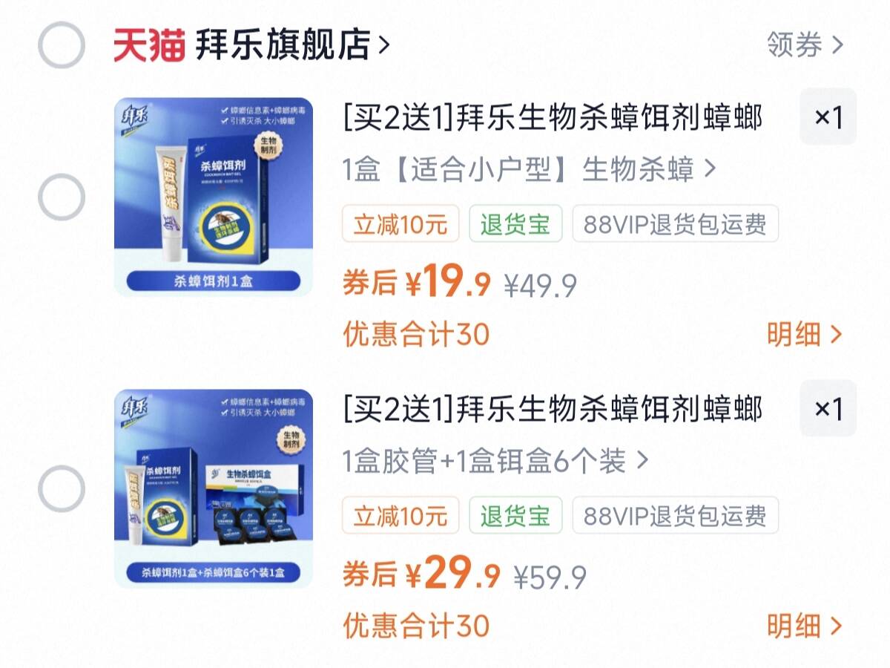
Task: Open second product thumbnail with bait boxes
Action: 214,488
